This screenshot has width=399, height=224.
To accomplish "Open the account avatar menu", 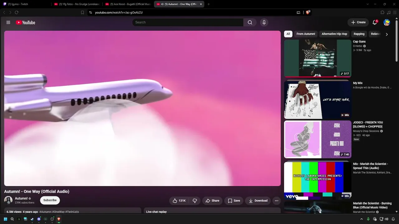I will point(387,22).
